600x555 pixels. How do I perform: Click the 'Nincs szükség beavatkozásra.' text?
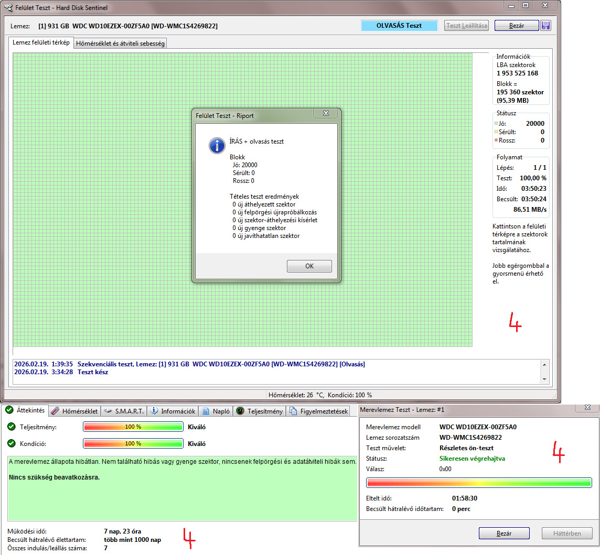pos(55,477)
